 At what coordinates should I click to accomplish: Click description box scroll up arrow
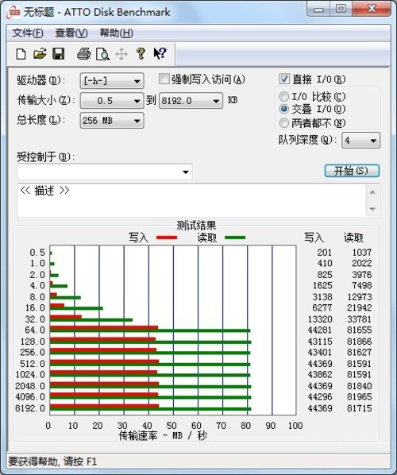click(x=372, y=192)
